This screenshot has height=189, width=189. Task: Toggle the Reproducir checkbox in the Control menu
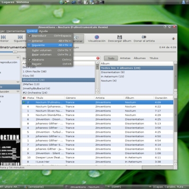[x=29, y=36]
